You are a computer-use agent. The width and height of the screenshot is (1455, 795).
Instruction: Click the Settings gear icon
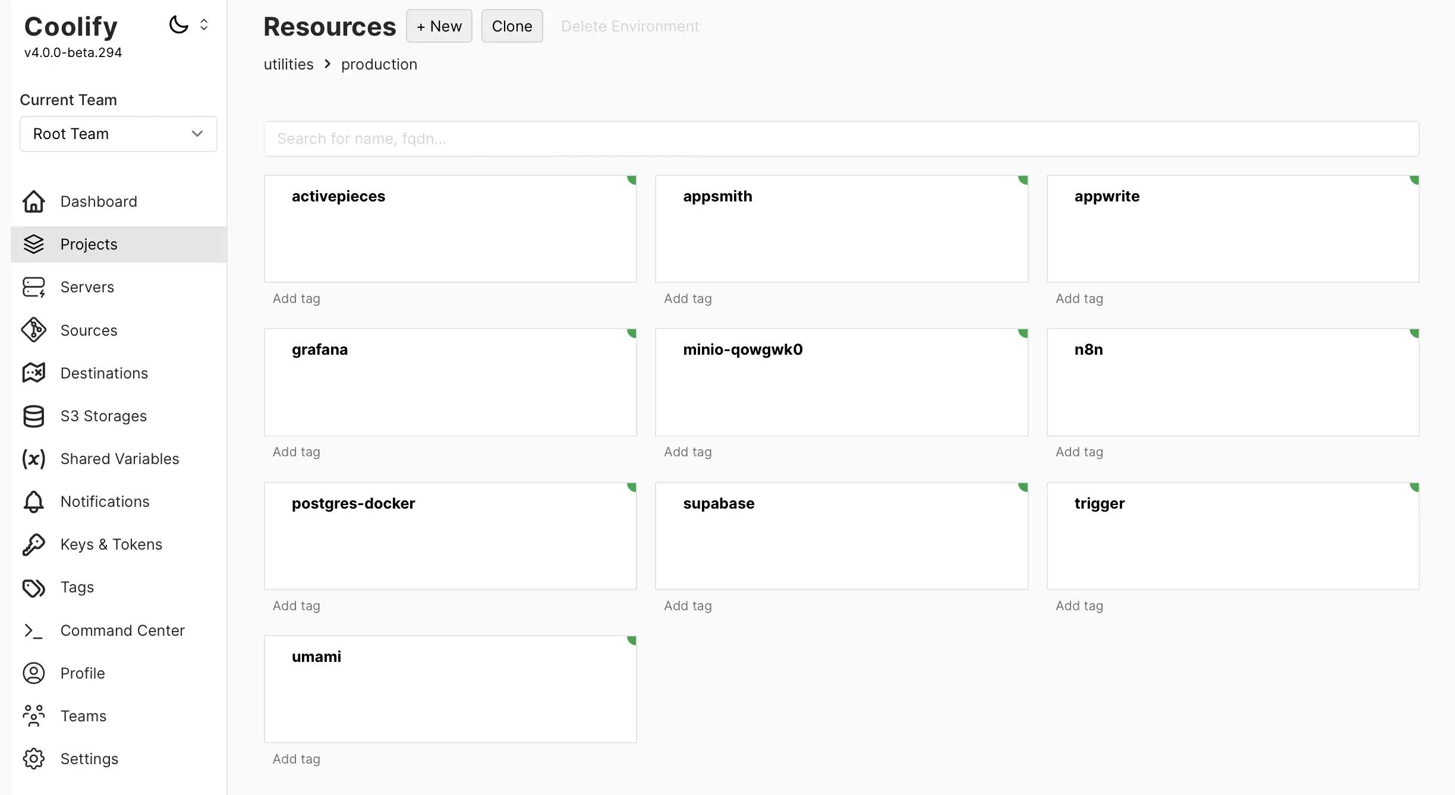click(x=34, y=759)
